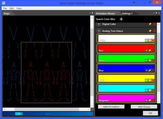Close the Animation library tab
The width and height of the screenshot is (163, 119).
click(x=116, y=13)
